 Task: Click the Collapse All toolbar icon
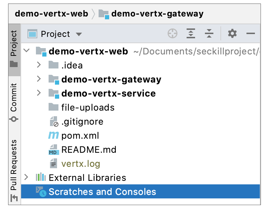click(x=209, y=34)
